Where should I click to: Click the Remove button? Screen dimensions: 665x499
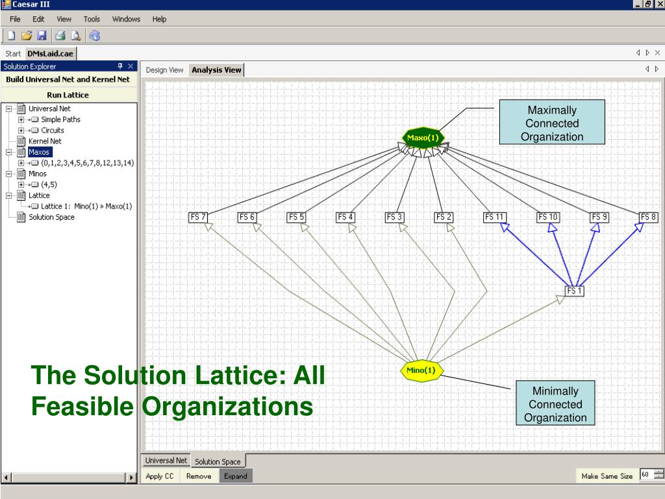(199, 476)
